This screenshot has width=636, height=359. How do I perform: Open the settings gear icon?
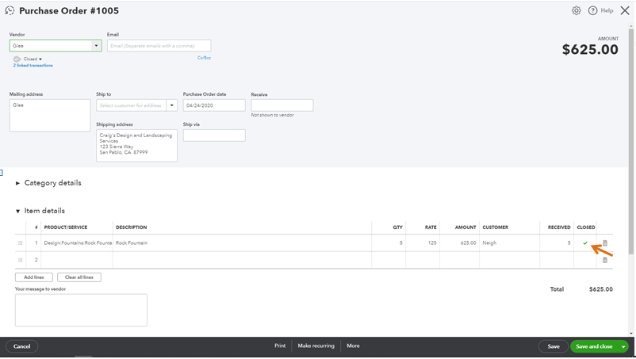point(577,10)
